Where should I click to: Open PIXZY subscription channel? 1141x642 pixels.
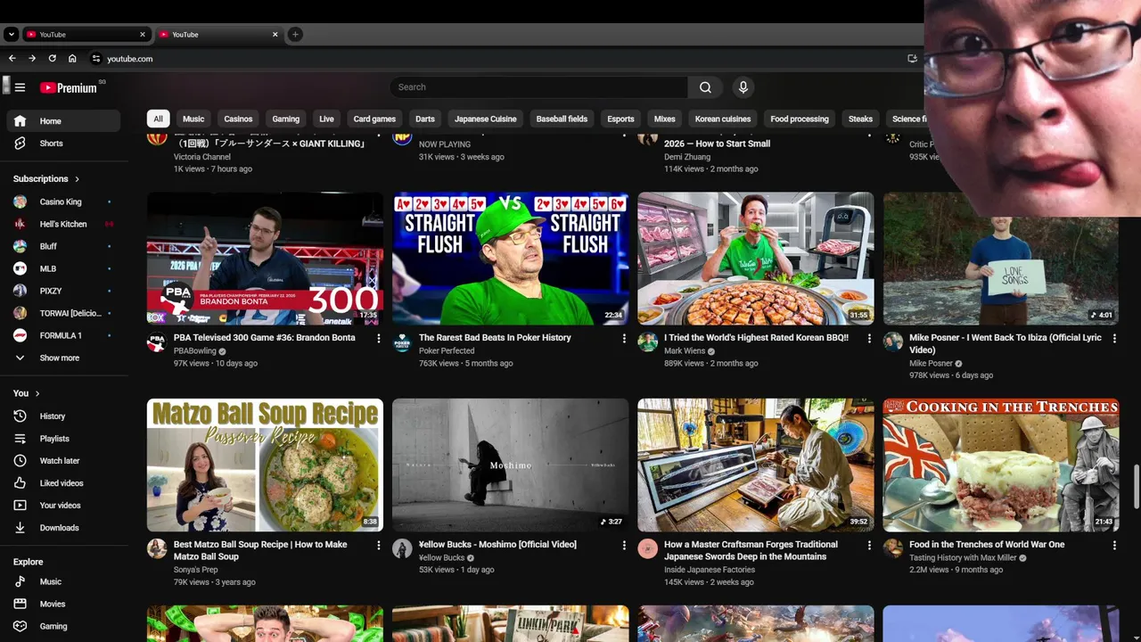coord(63,291)
